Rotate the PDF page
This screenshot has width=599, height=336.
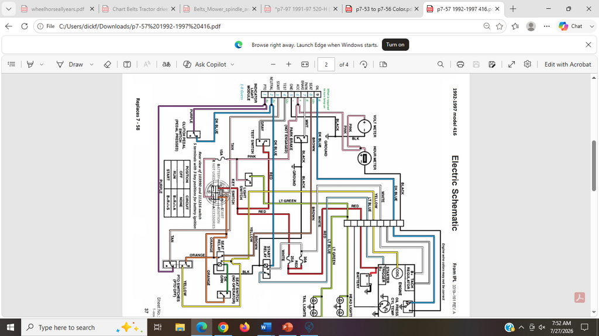pyautogui.click(x=363, y=64)
